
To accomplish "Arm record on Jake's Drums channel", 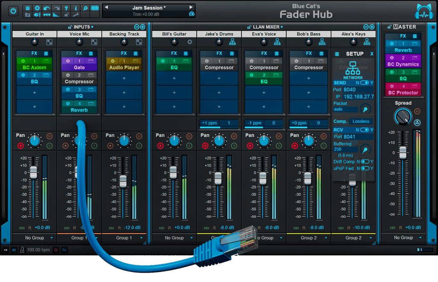I will pos(205,145).
